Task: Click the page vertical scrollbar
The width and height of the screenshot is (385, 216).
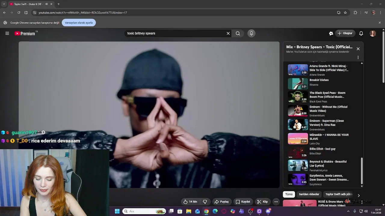Action: coord(383,57)
